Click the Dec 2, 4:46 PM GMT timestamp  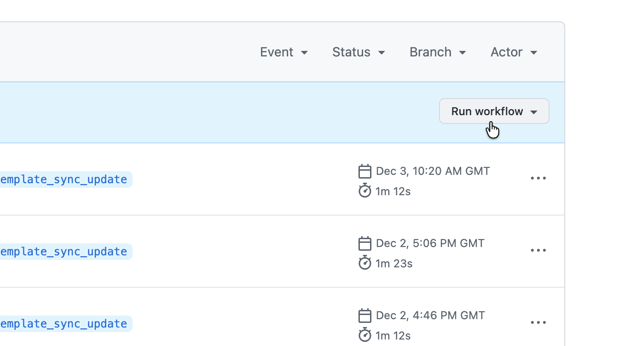(430, 315)
